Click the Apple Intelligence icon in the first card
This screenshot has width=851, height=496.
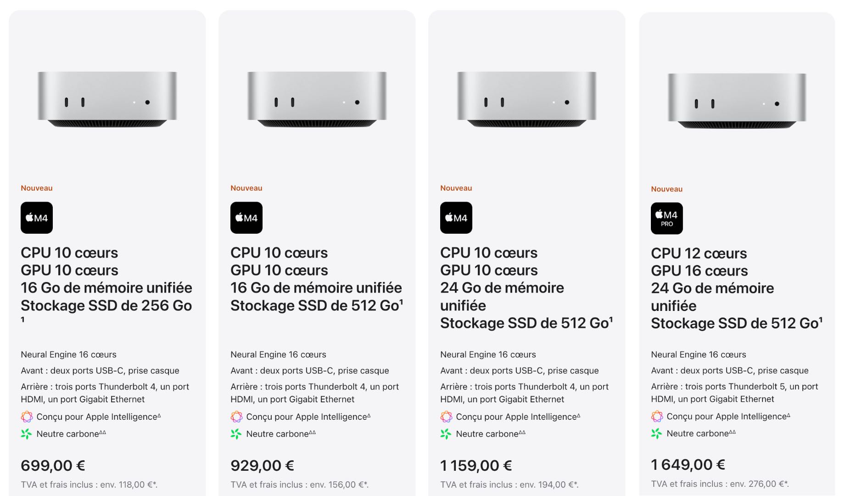(27, 417)
